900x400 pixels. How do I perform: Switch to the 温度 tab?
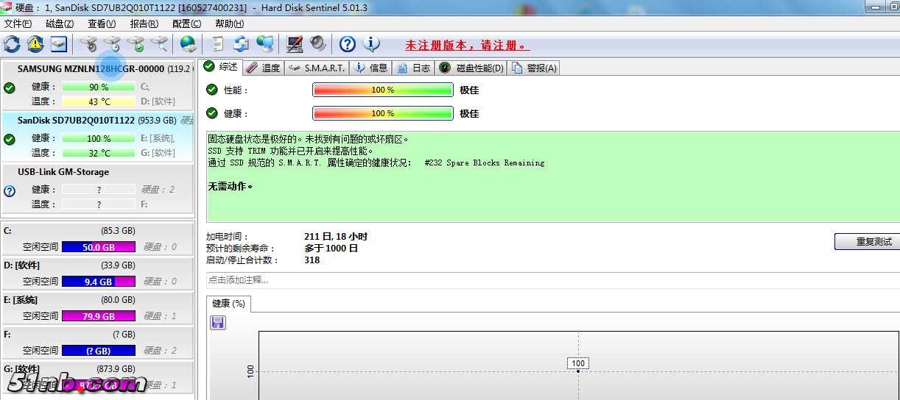263,68
